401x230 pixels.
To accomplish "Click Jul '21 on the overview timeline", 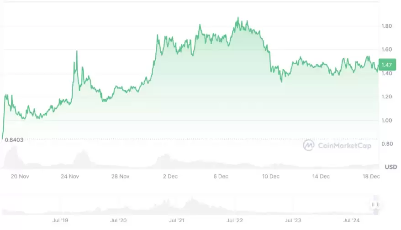I will (177, 220).
